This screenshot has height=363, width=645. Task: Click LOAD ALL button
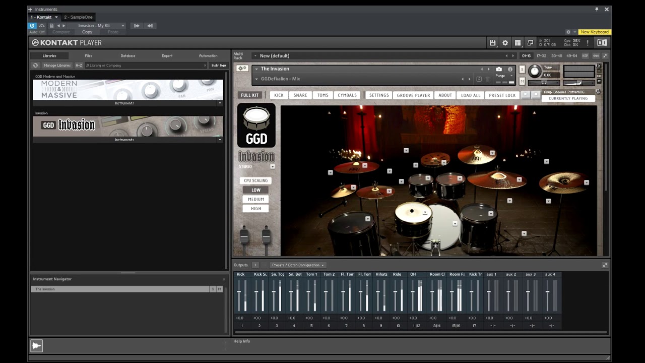[471, 95]
